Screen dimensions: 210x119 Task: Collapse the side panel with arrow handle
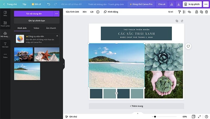64,64
